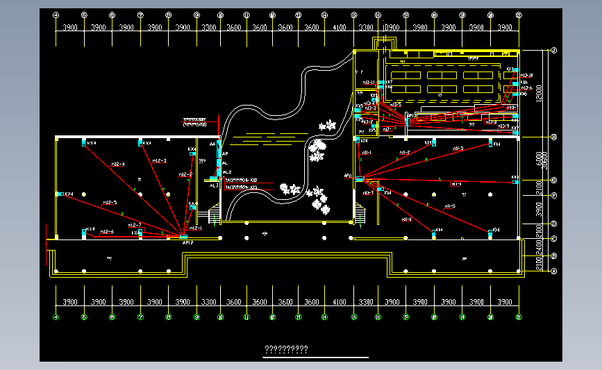Click the n11-1 circuit label
The height and width of the screenshot is (370, 602).
(x=367, y=153)
